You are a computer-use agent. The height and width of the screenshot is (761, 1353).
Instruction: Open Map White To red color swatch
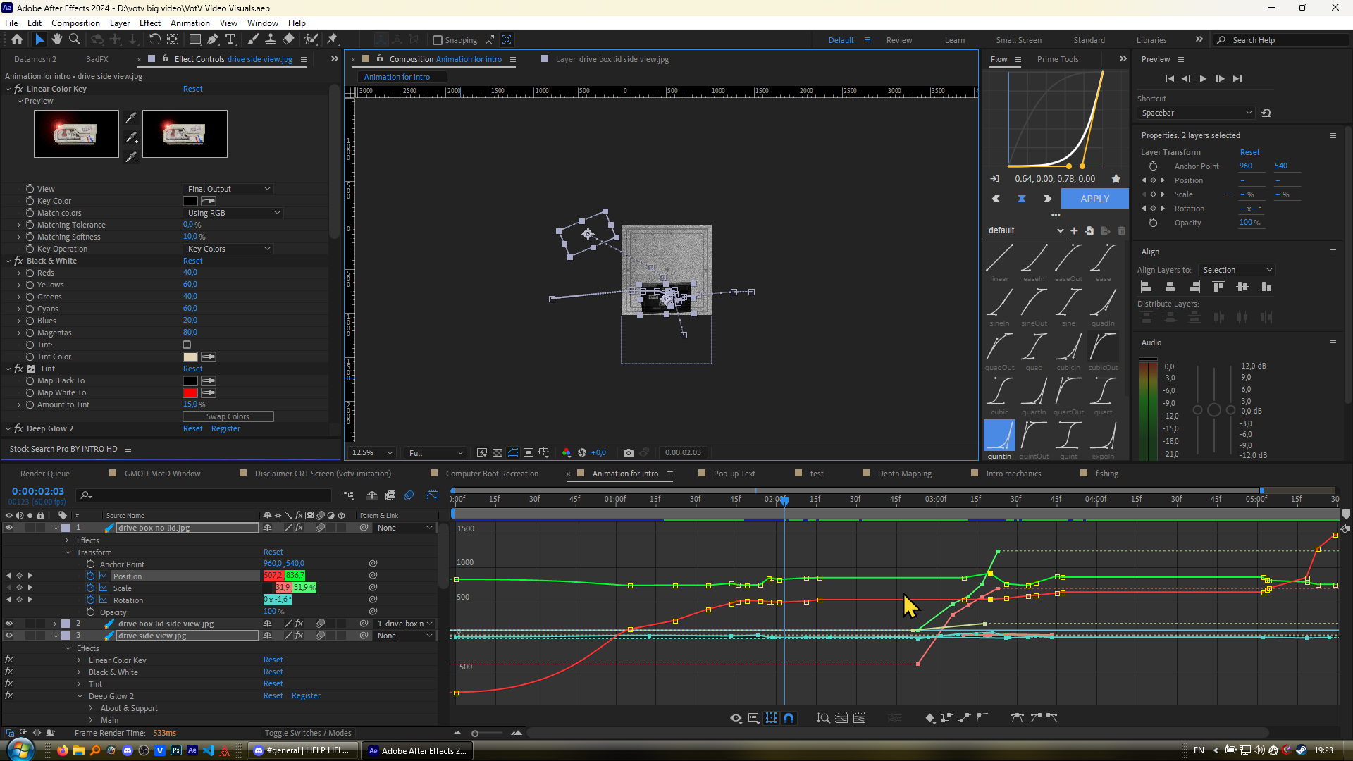point(190,392)
